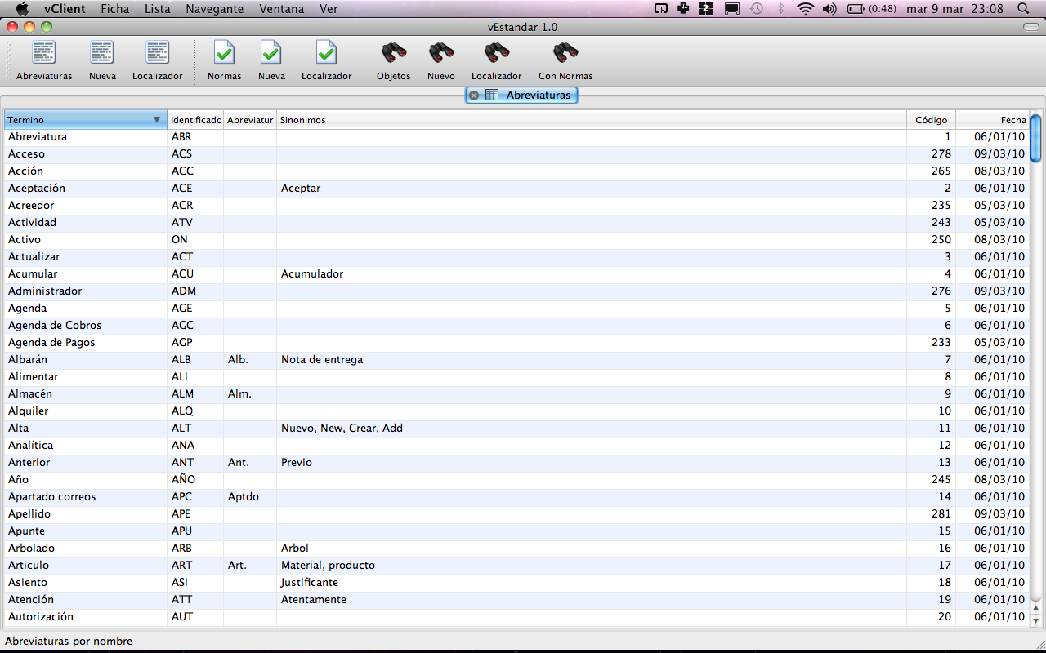Toggle sort arrow on Termino column
The height and width of the screenshot is (653, 1046).
coord(157,120)
